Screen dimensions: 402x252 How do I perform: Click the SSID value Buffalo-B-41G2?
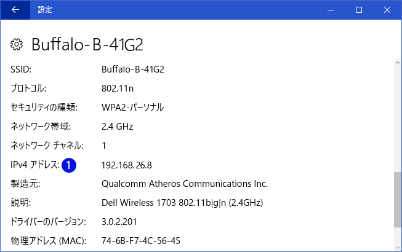coord(133,69)
